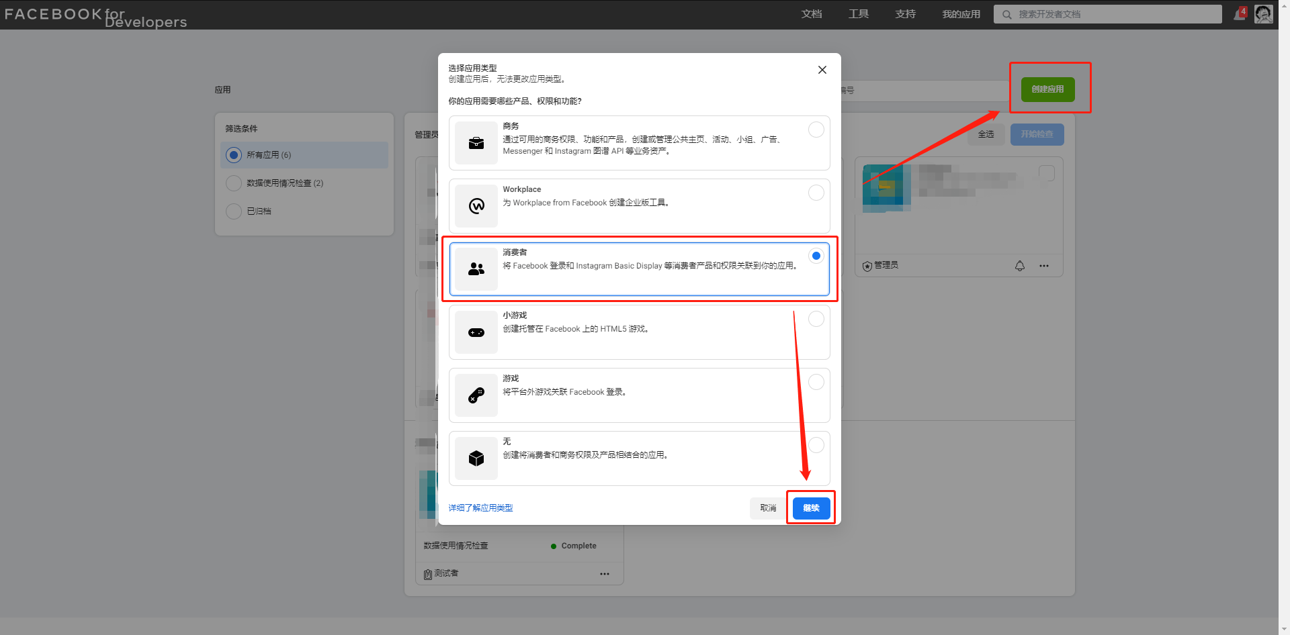1290x635 pixels.
Task: Click the 继续 button in the dialog
Action: coord(810,508)
